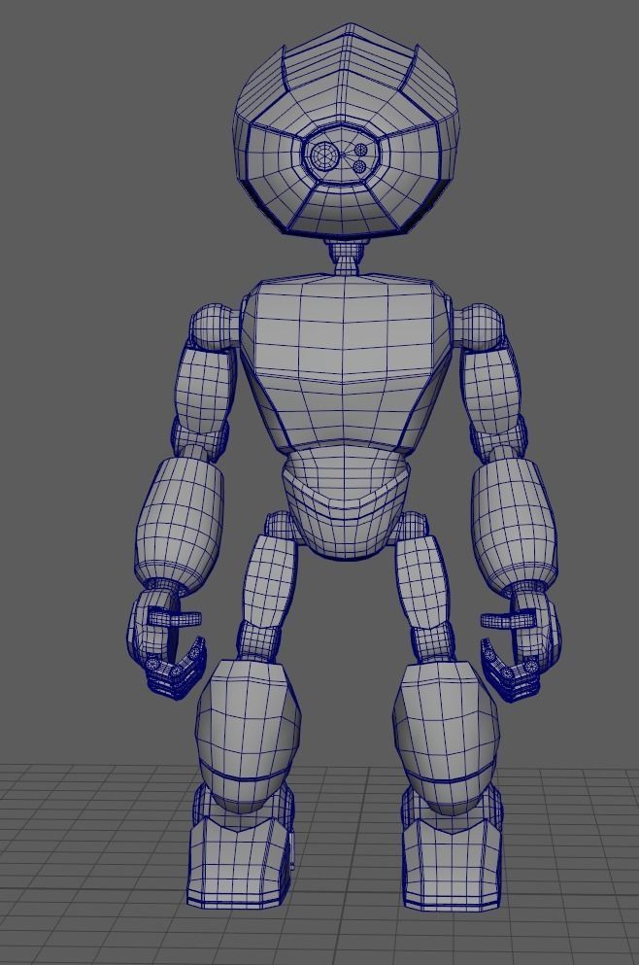
Task: Select the upper arm on screen-right side
Action: coord(492,391)
